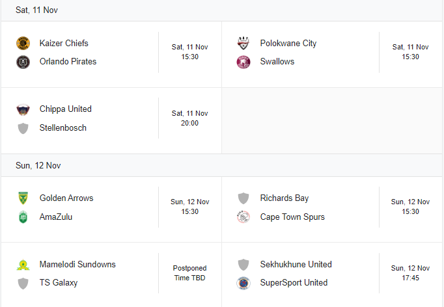
Task: Click the Postponed Time TBD status
Action: point(189,273)
